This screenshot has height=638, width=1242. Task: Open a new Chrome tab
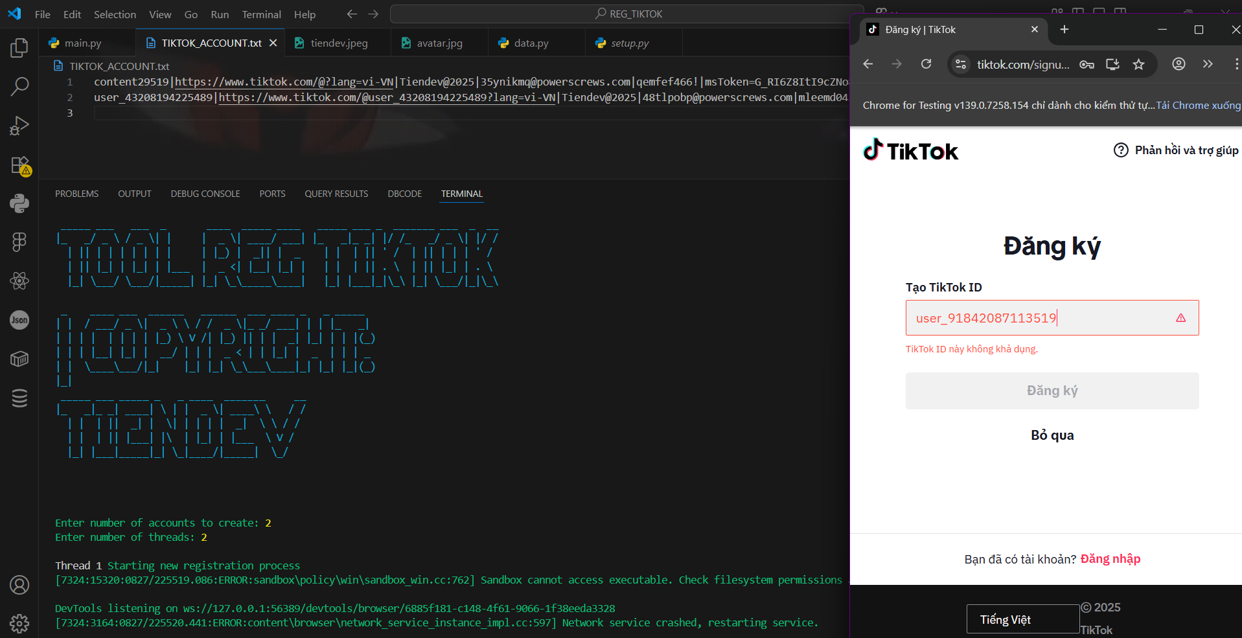click(1064, 29)
